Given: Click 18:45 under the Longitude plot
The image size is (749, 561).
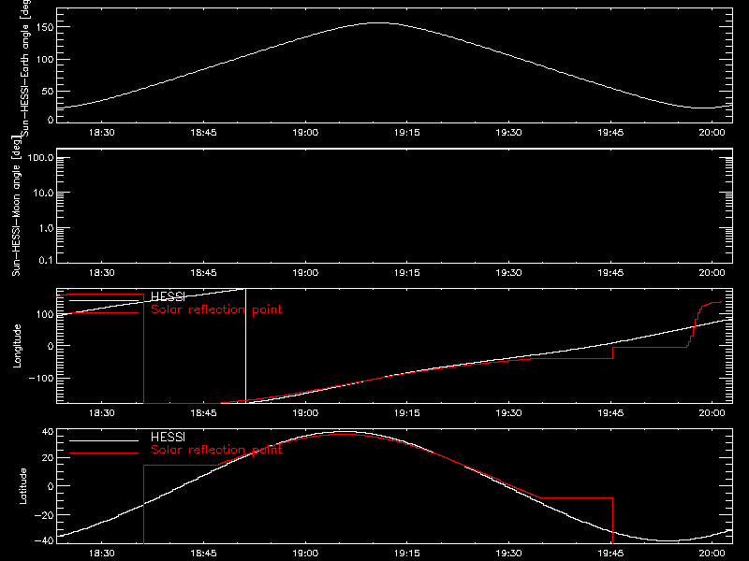Looking at the screenshot, I should click(203, 413).
